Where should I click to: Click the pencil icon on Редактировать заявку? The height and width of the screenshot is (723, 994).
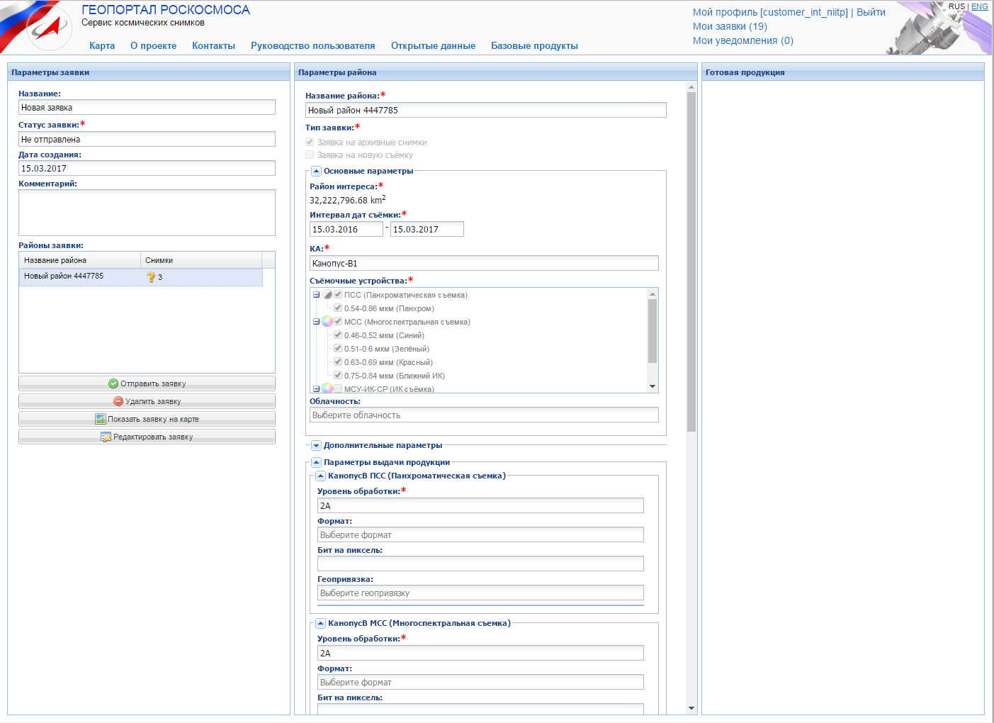pyautogui.click(x=106, y=437)
